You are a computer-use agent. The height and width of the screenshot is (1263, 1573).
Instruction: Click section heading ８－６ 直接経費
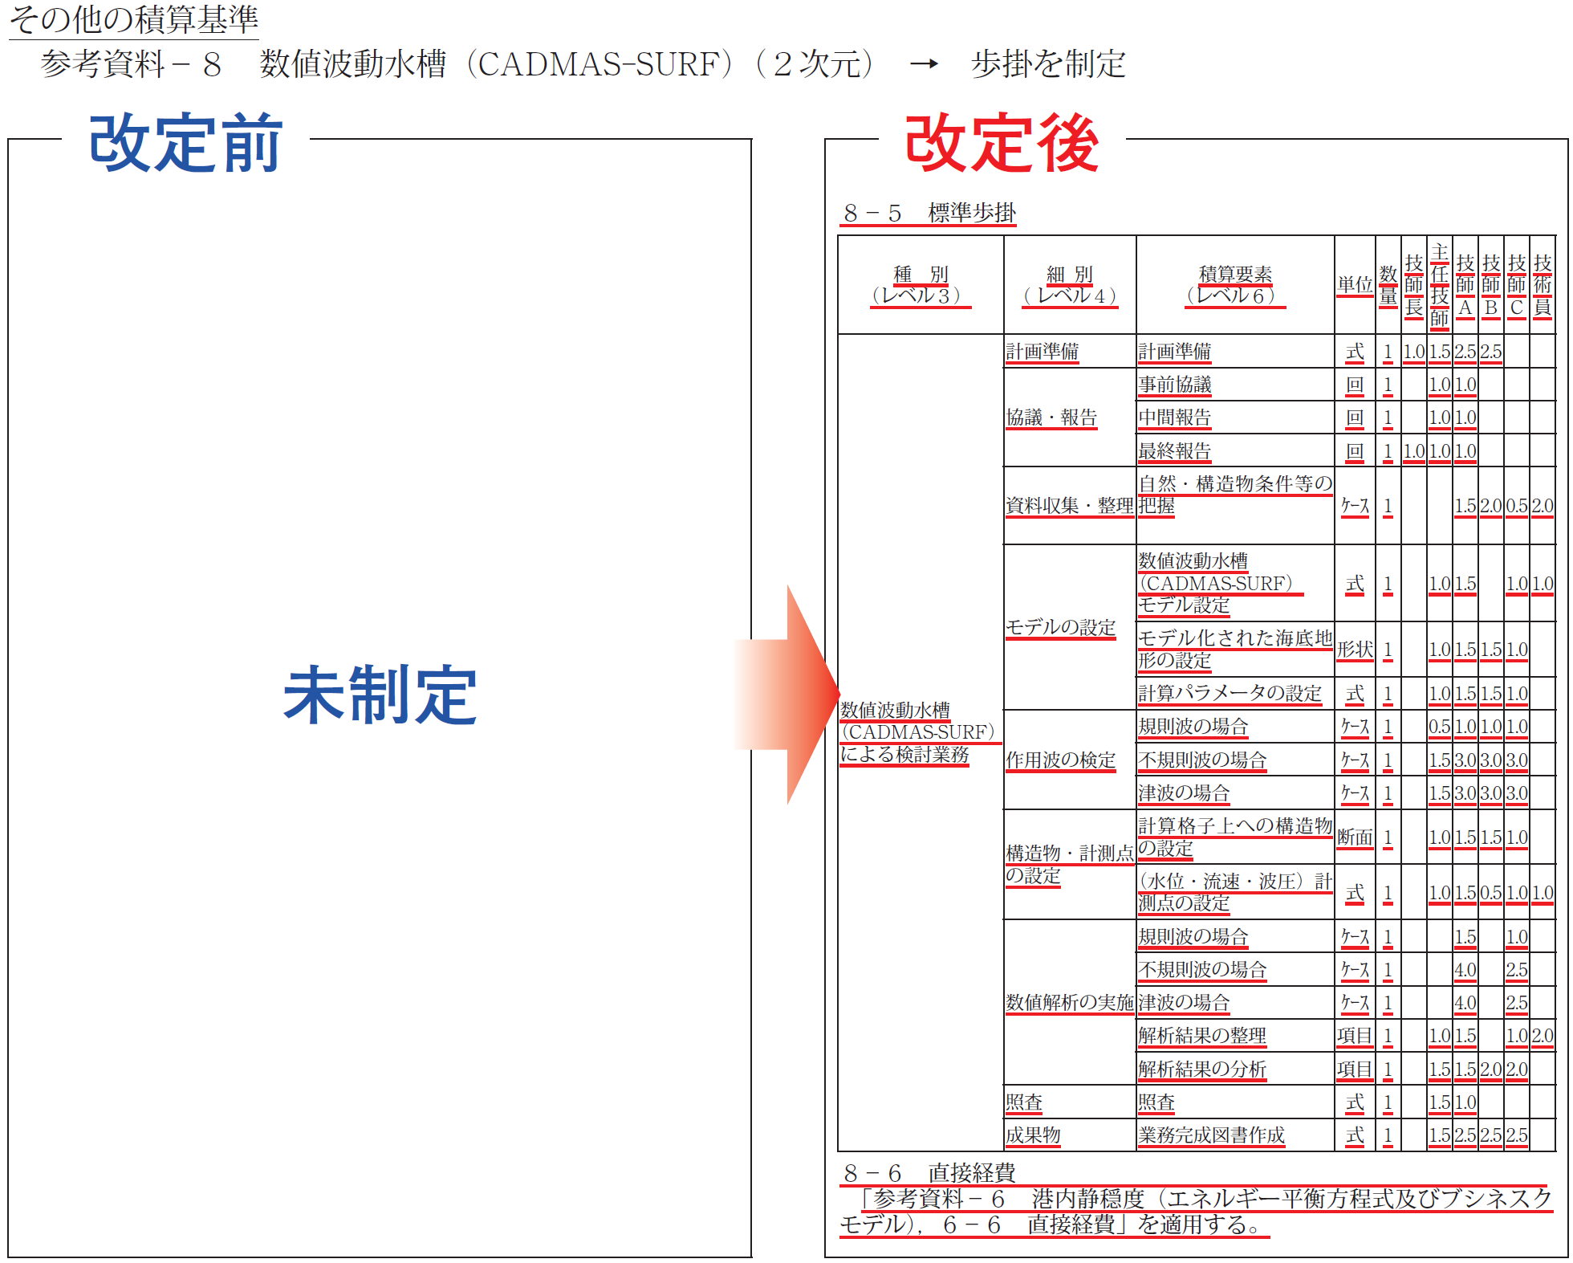[929, 1173]
